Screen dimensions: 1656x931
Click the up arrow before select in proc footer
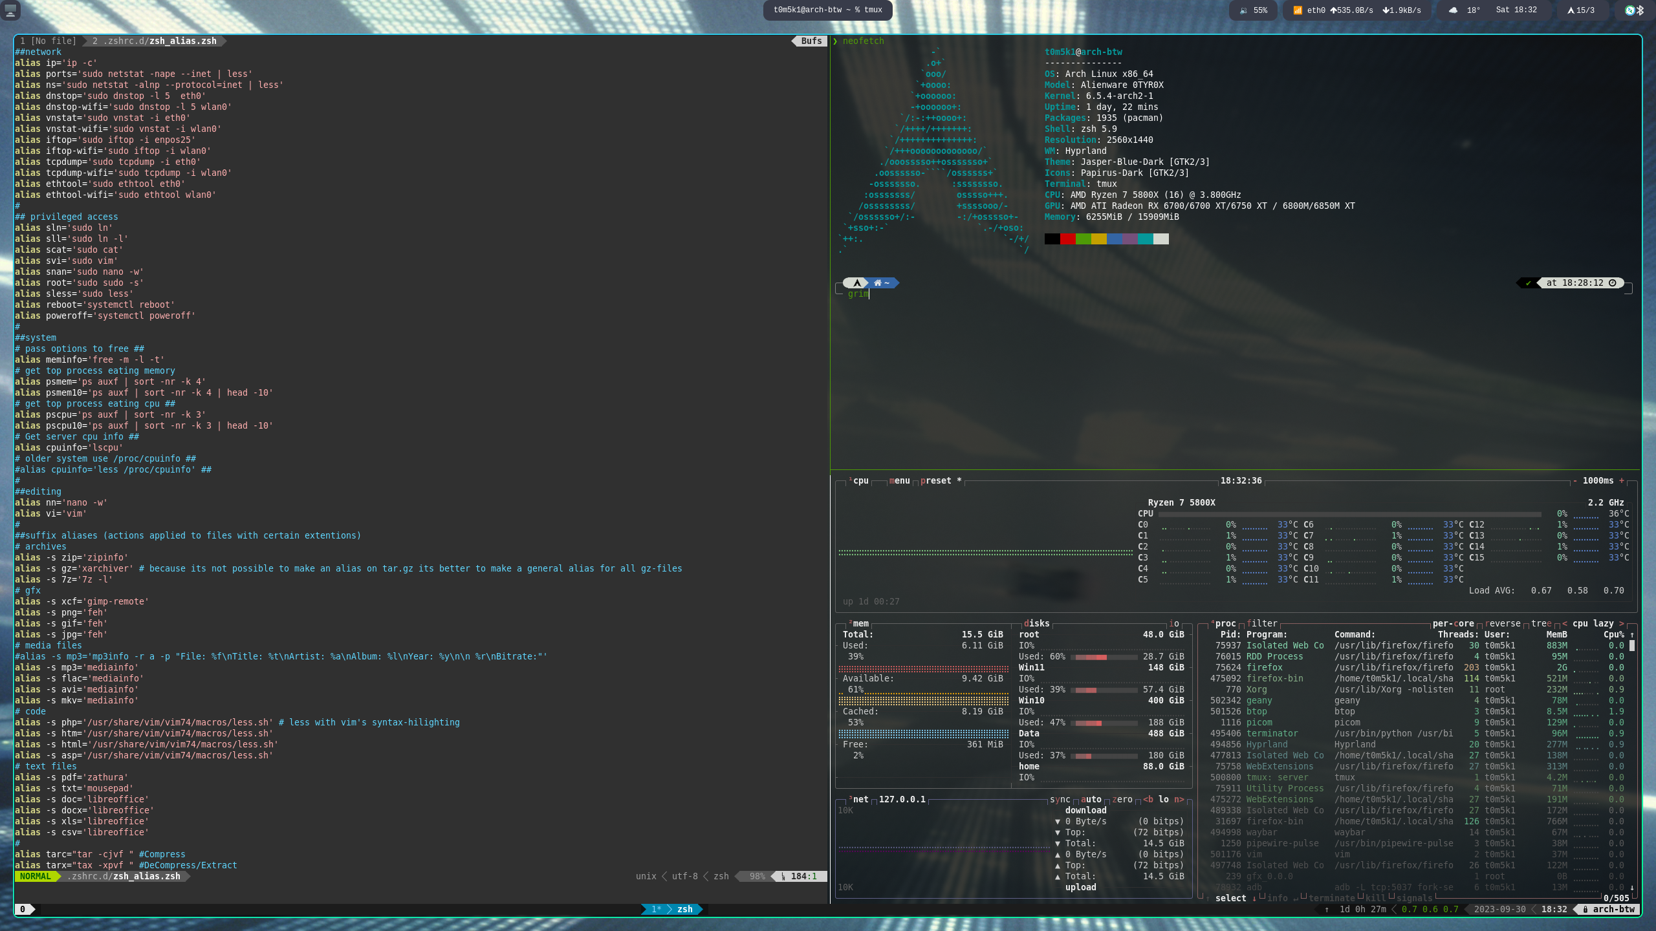[x=1208, y=898]
